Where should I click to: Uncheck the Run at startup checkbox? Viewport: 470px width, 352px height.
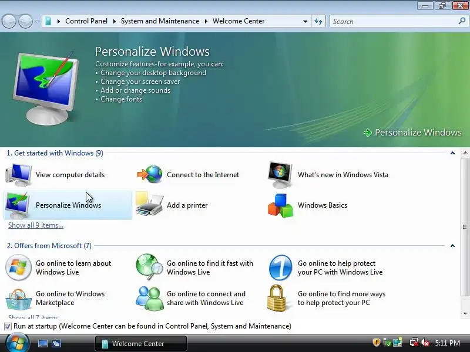(8, 326)
